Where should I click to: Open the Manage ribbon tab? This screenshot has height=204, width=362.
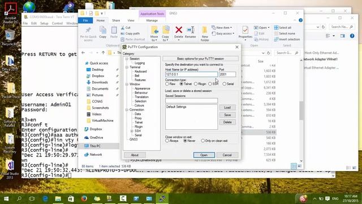[x=152, y=20]
